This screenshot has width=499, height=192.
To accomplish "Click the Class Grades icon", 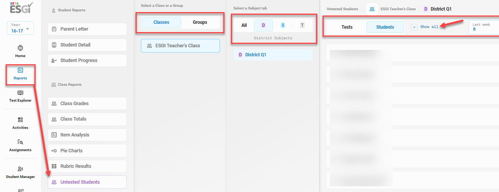I will (54, 104).
